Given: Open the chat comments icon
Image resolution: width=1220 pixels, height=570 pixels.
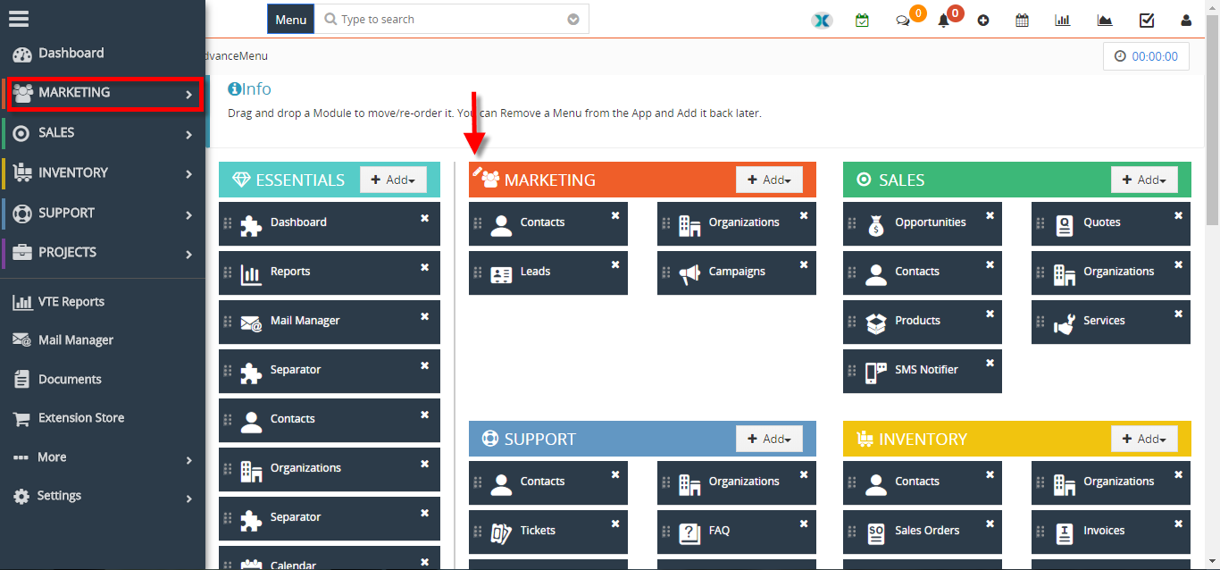Looking at the screenshot, I should tap(903, 21).
